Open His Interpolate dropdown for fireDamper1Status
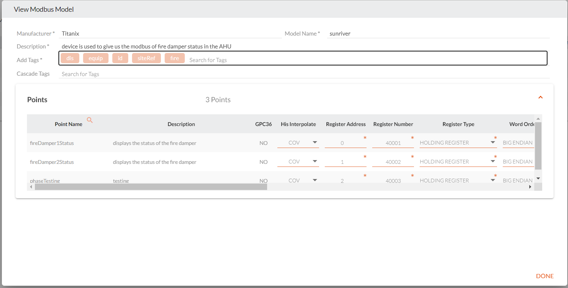Screen dimensions: 568x288 click(x=298, y=143)
